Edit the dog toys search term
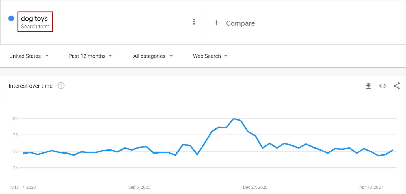 pos(35,19)
